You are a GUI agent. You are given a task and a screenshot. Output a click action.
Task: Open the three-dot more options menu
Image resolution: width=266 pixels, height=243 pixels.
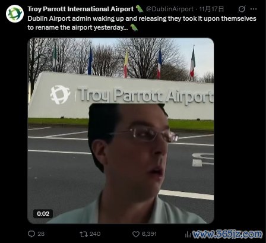coord(254,9)
